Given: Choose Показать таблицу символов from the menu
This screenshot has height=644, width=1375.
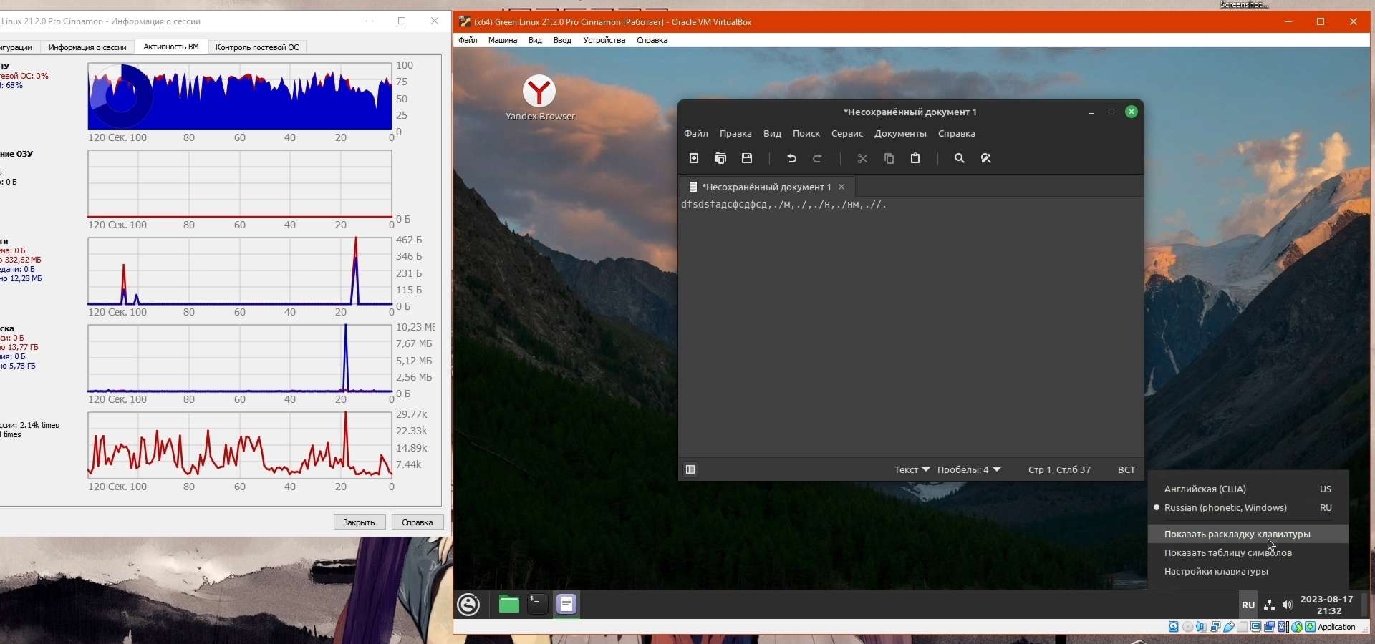Looking at the screenshot, I should coord(1248,553).
